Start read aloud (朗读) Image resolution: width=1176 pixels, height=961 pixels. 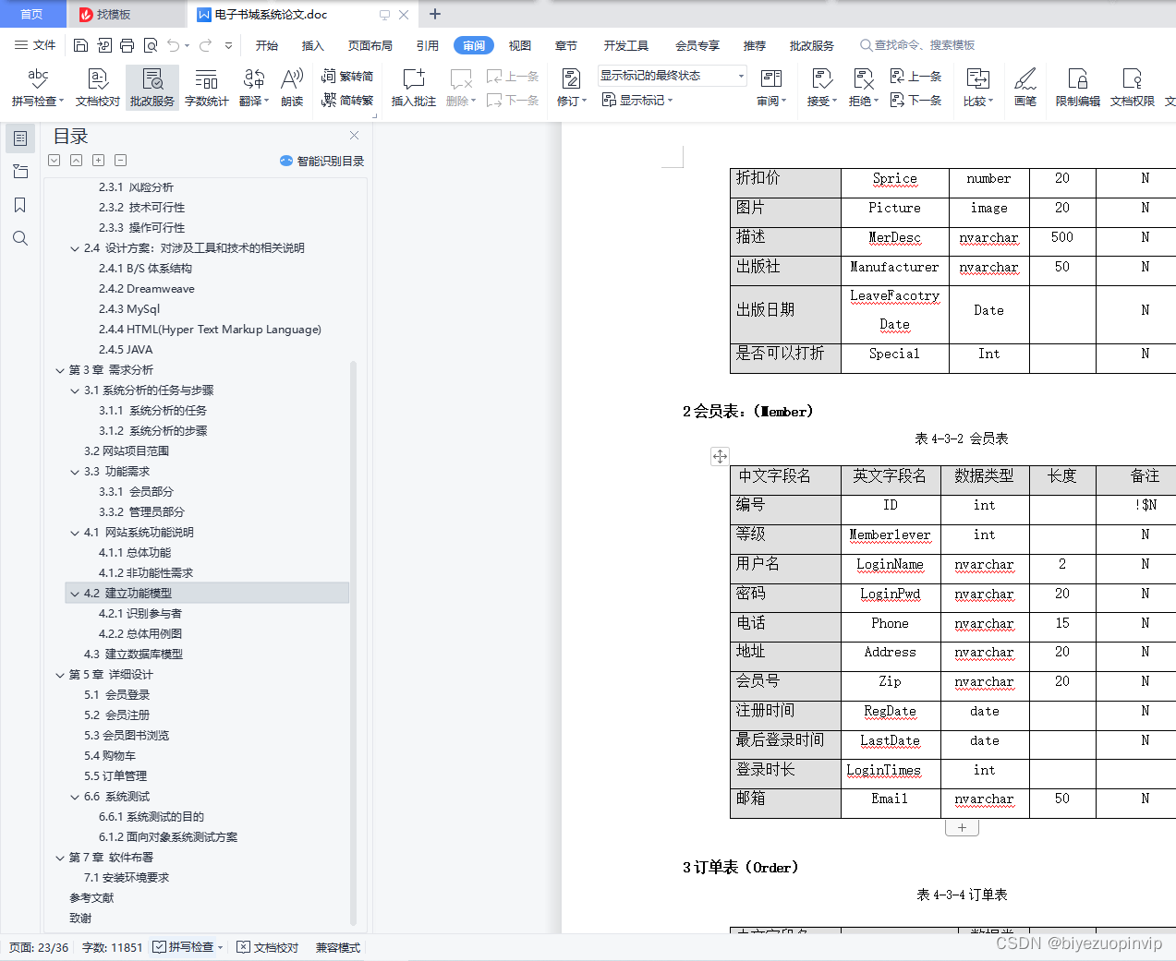point(292,88)
